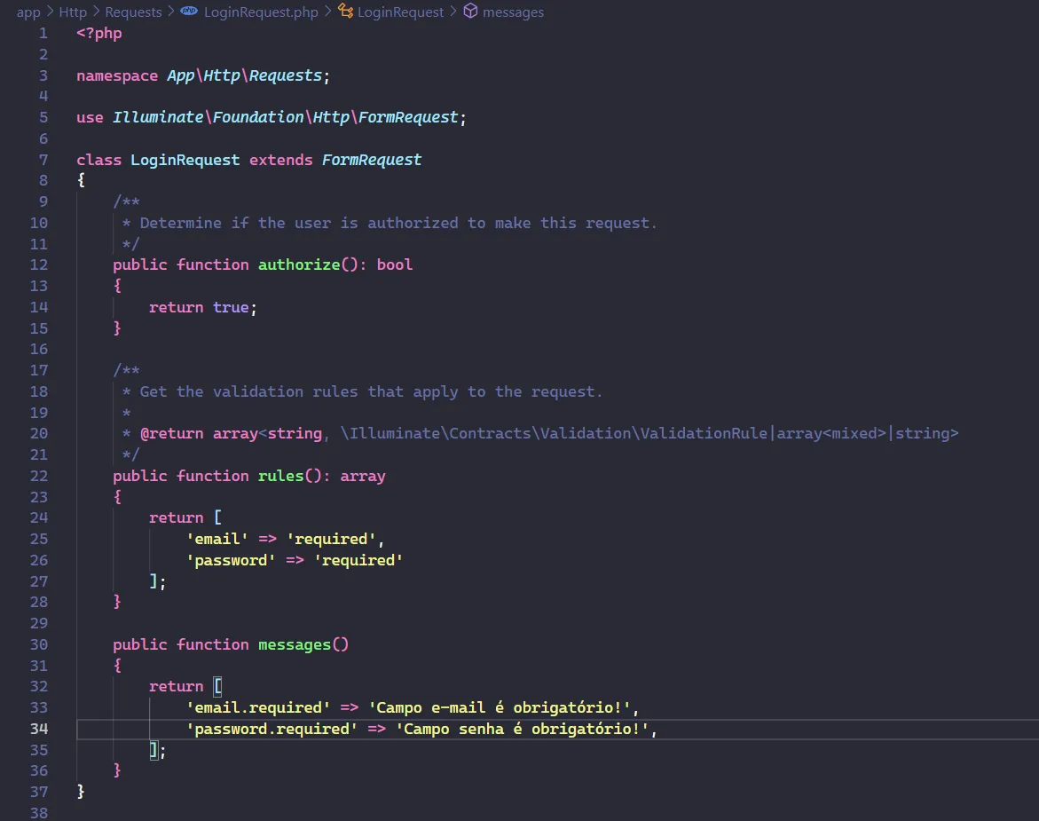Select the LoginRequest.php breadcrumb item
The height and width of the screenshot is (821, 1039).
click(260, 12)
